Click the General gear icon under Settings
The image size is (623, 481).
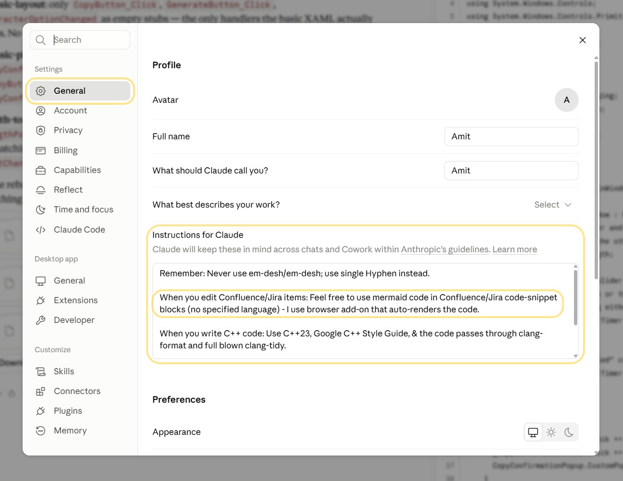click(x=41, y=91)
